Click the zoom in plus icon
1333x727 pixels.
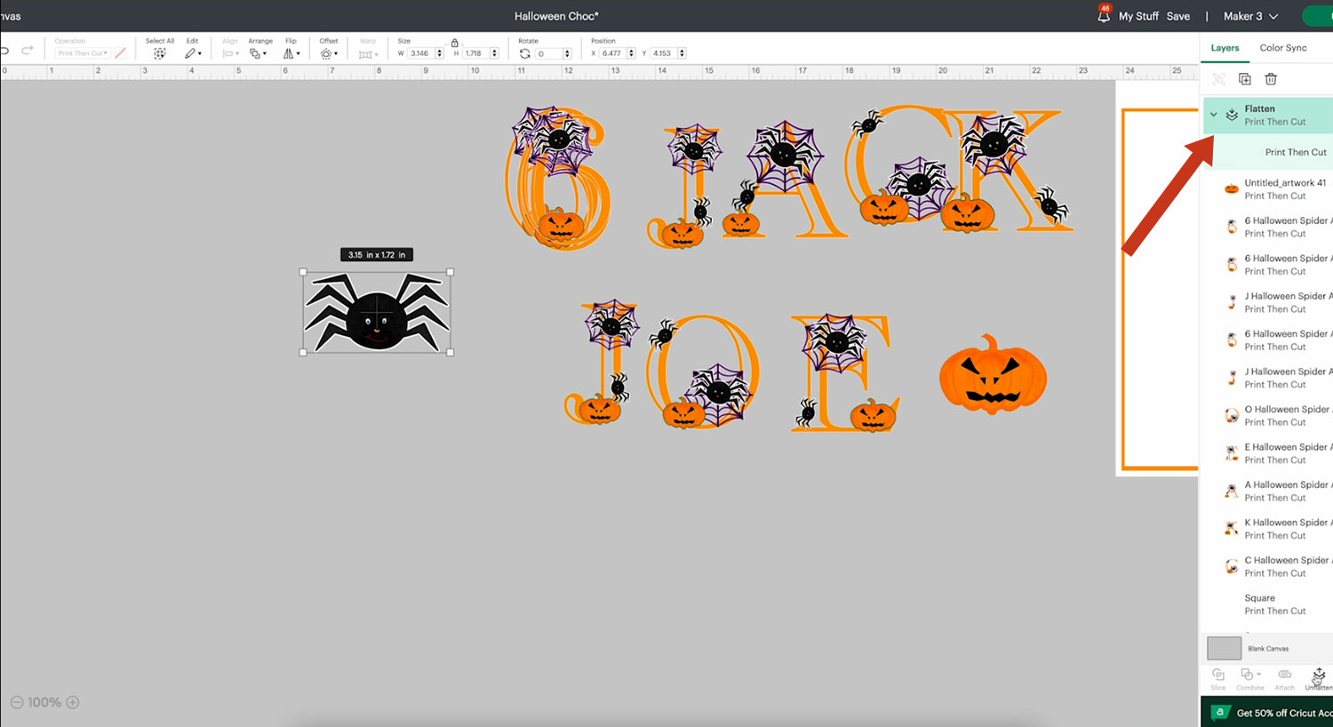tap(73, 702)
